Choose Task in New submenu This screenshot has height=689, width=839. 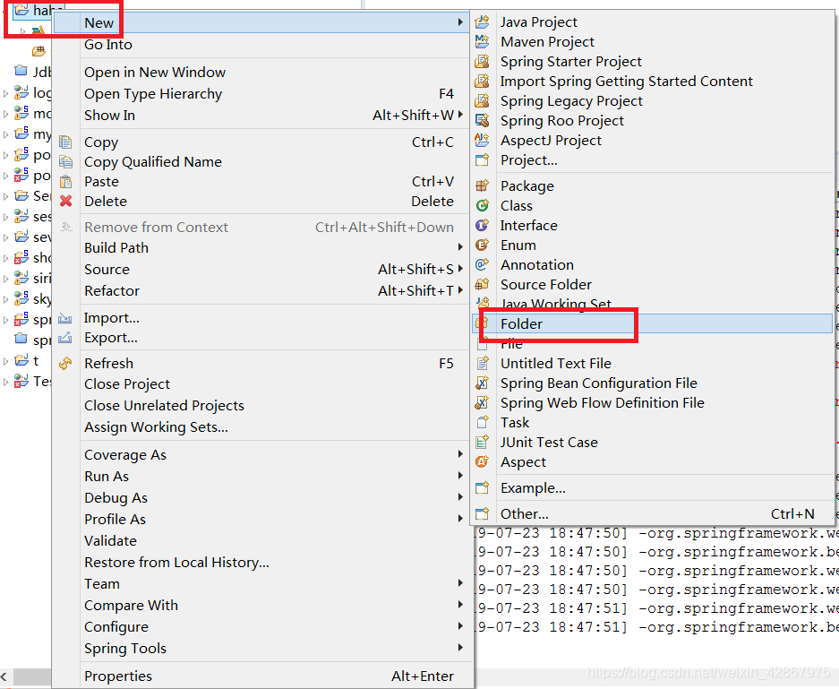point(652,422)
